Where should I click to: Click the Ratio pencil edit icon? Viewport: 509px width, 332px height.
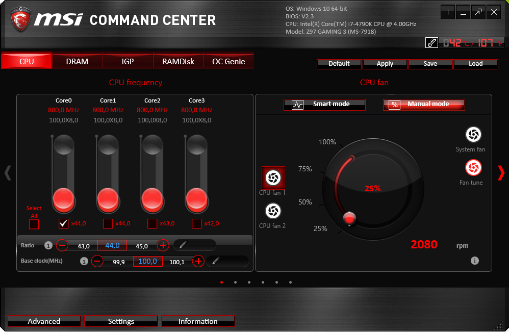(x=183, y=245)
